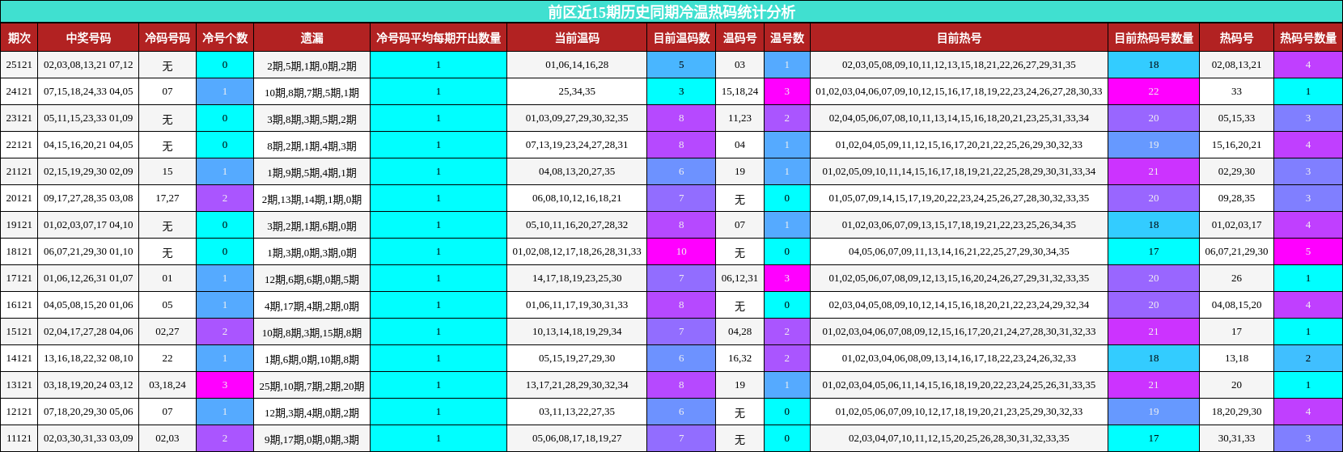Click winning numbers 02,03,08,13,21 07,12

pos(89,65)
